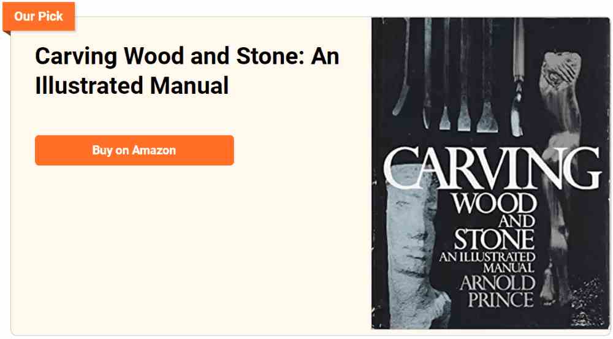
Task: Open the book cover image
Action: click(x=490, y=173)
